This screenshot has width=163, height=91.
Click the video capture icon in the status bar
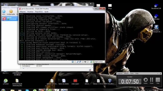point(85,62)
